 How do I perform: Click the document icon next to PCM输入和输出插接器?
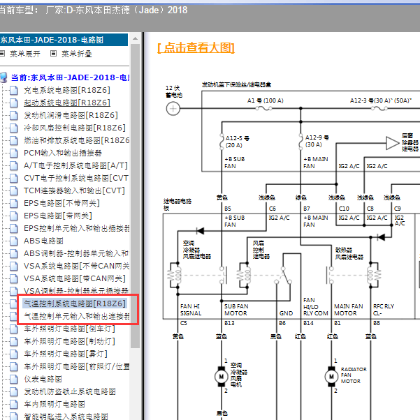point(15,153)
